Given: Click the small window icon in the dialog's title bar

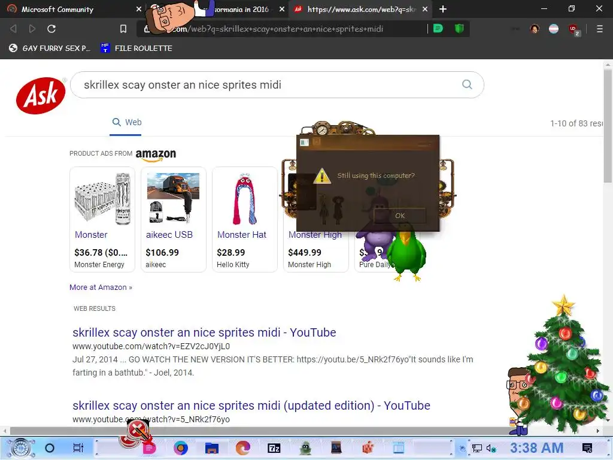Looking at the screenshot, I should coord(304,143).
